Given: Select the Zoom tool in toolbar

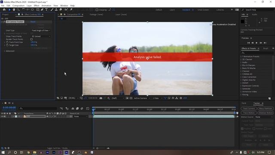Looking at the screenshot, I should click(18, 9).
